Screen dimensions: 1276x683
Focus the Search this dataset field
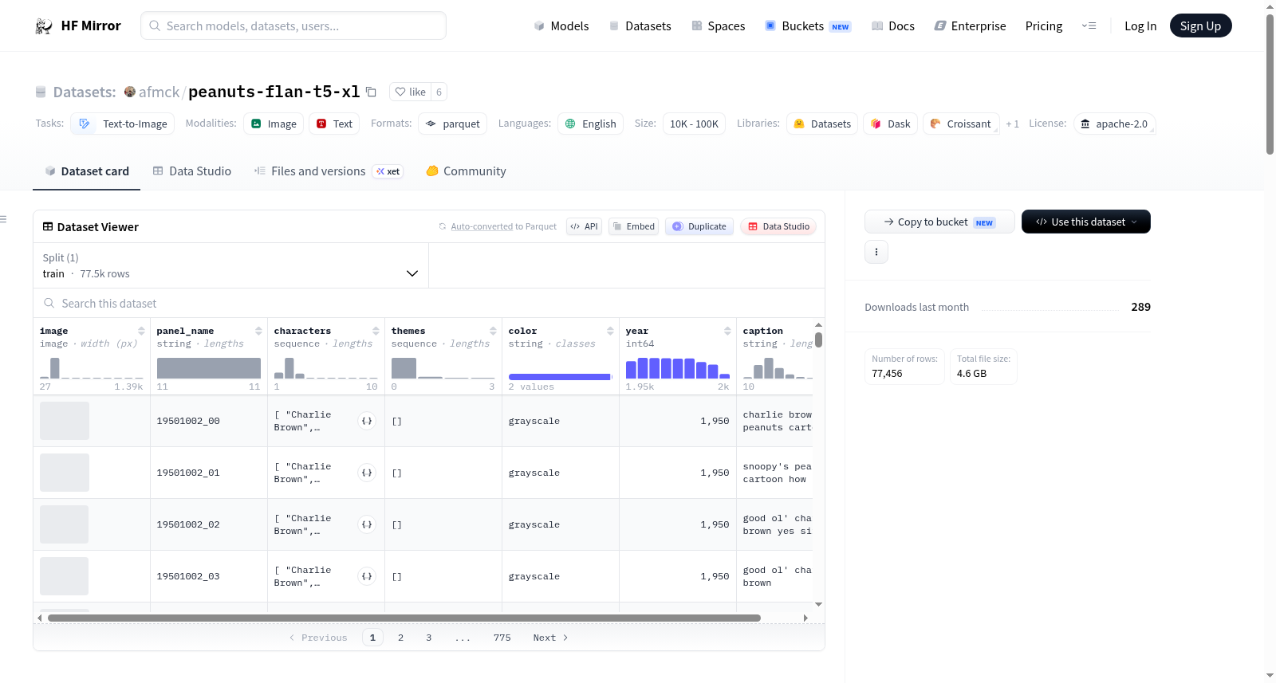(429, 304)
